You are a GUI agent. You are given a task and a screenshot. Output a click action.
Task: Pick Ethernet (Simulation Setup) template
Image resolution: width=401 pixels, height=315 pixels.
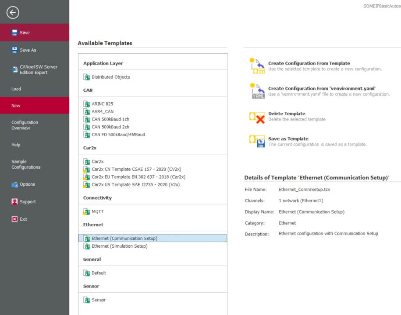[x=119, y=246]
